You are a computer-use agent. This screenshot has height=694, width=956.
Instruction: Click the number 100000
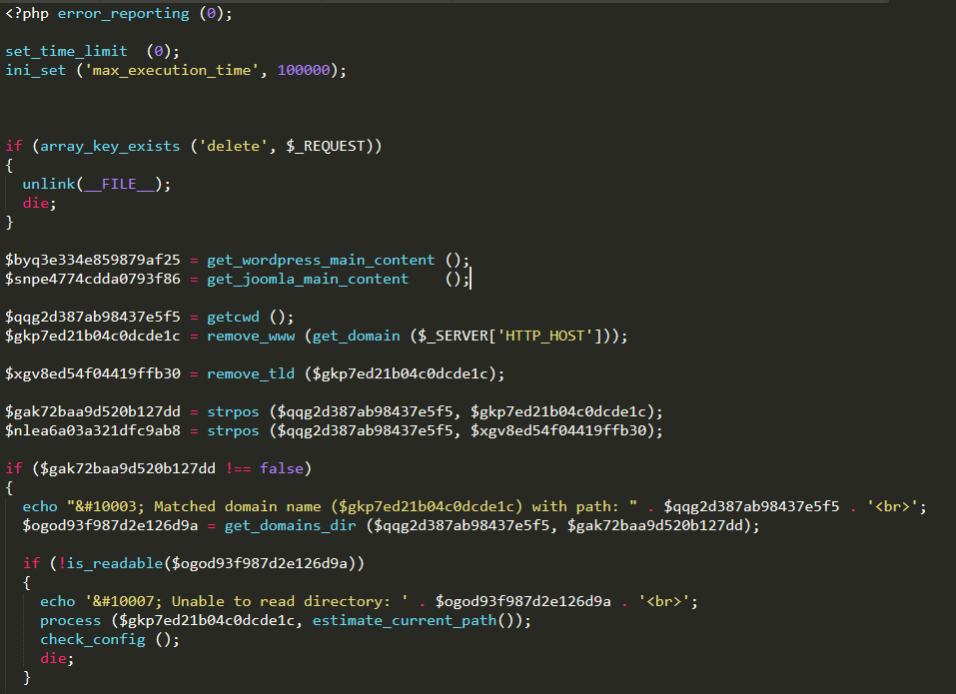pyautogui.click(x=304, y=70)
